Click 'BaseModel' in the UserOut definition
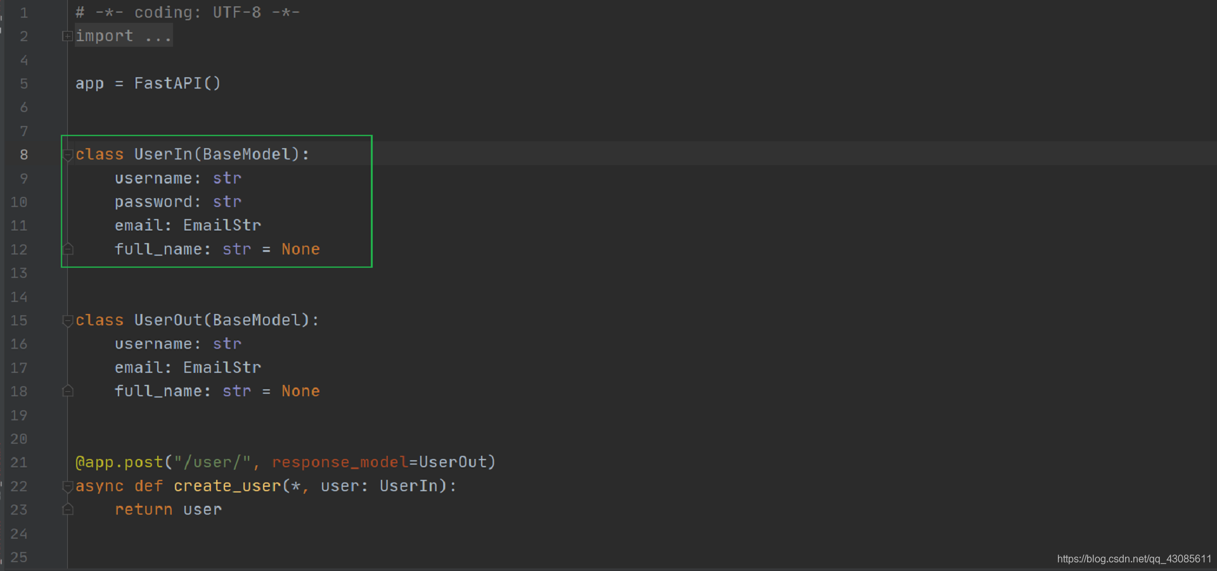 pyautogui.click(x=257, y=320)
